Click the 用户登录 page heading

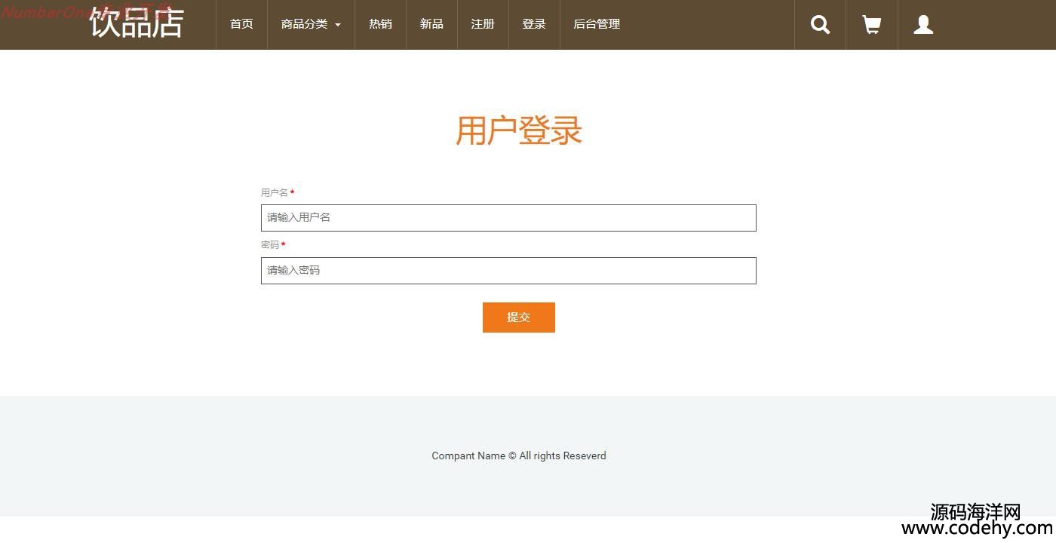(519, 130)
